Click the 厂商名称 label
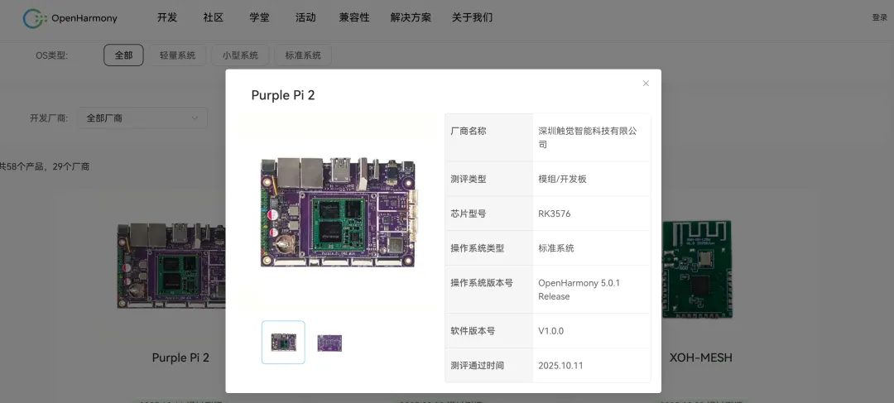894x403 pixels. pyautogui.click(x=468, y=131)
